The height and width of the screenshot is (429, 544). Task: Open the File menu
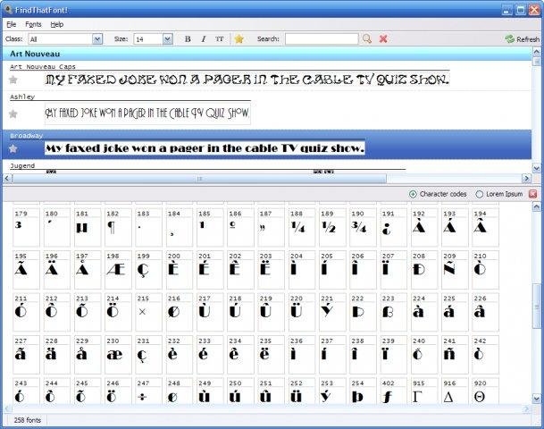[x=12, y=24]
